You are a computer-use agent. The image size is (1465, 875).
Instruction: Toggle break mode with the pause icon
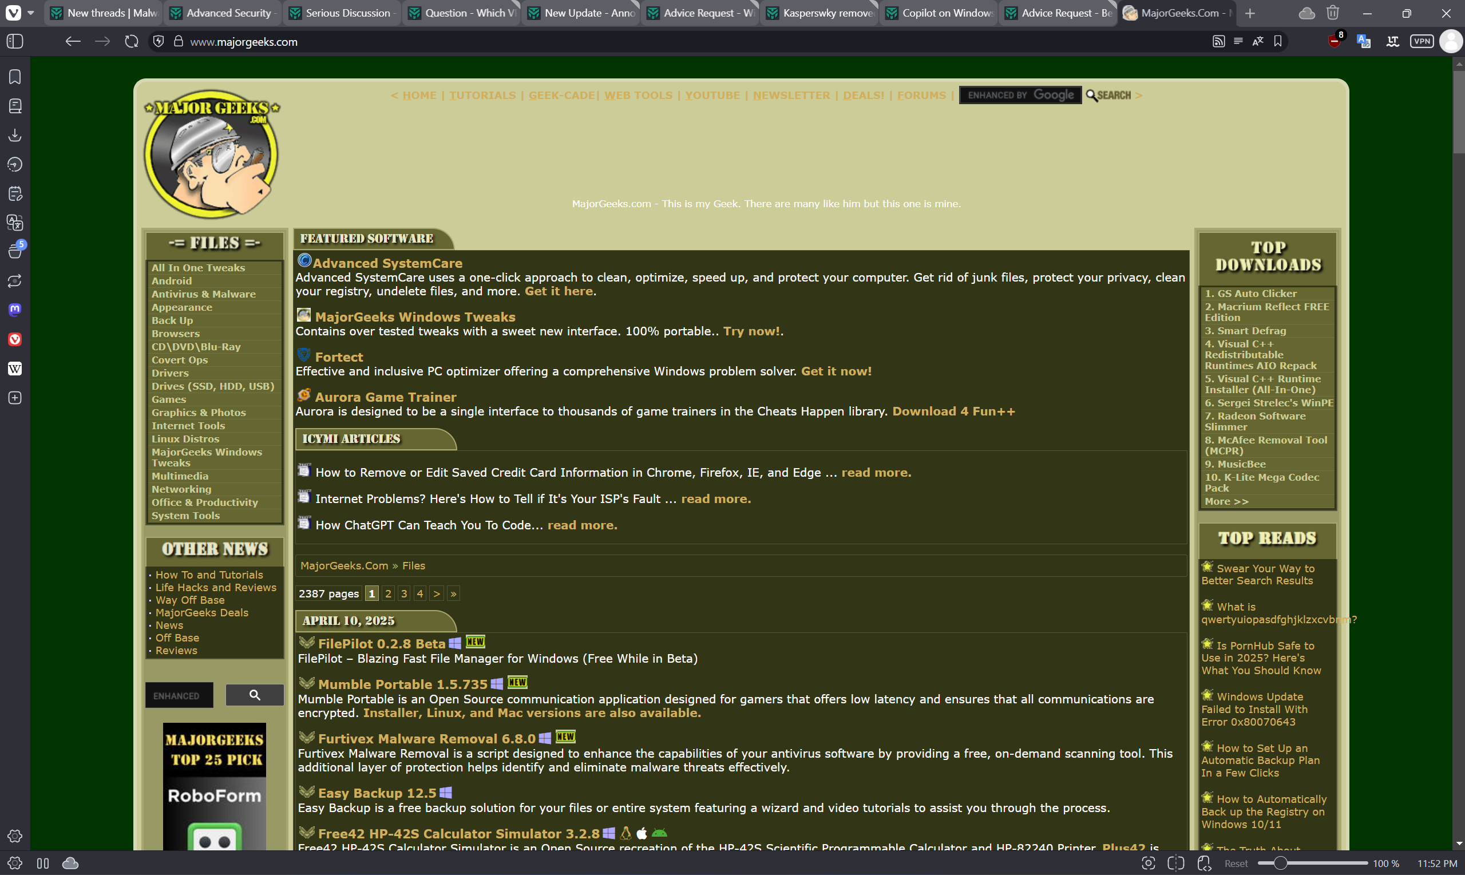(x=42, y=863)
